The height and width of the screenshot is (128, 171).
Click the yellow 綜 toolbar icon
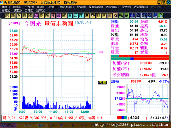[x=41, y=15]
